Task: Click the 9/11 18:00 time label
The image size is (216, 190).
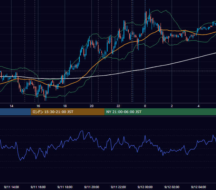Action: click(65, 187)
